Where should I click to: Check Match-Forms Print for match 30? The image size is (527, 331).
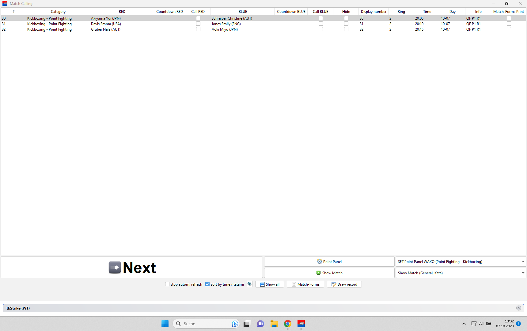509,18
